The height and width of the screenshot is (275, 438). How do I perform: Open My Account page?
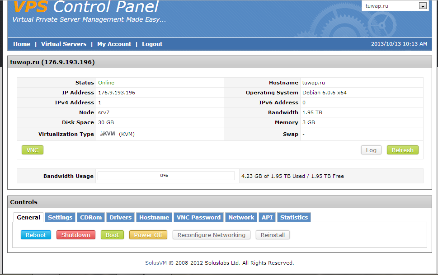[114, 44]
